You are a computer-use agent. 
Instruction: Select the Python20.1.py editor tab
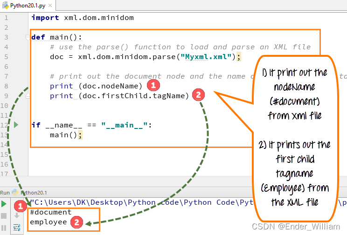(28, 5)
